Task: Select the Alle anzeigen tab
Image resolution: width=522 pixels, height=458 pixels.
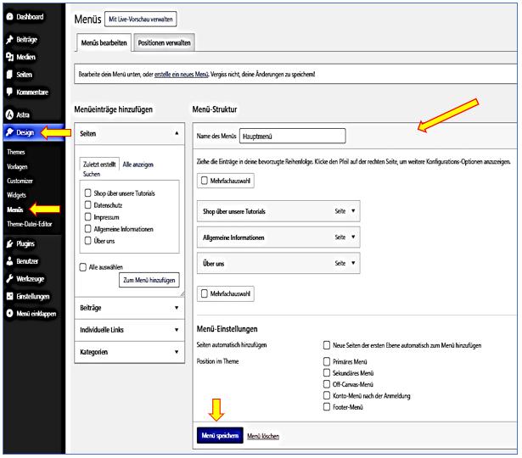Action: [138, 164]
